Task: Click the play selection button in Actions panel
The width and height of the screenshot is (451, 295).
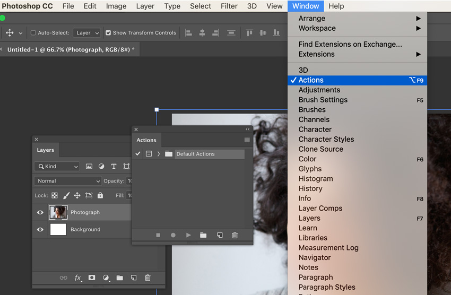Action: [x=188, y=235]
